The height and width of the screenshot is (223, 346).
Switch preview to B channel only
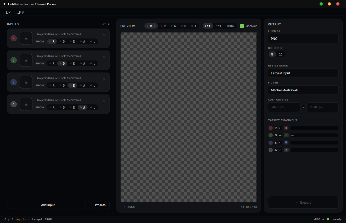click(184, 26)
